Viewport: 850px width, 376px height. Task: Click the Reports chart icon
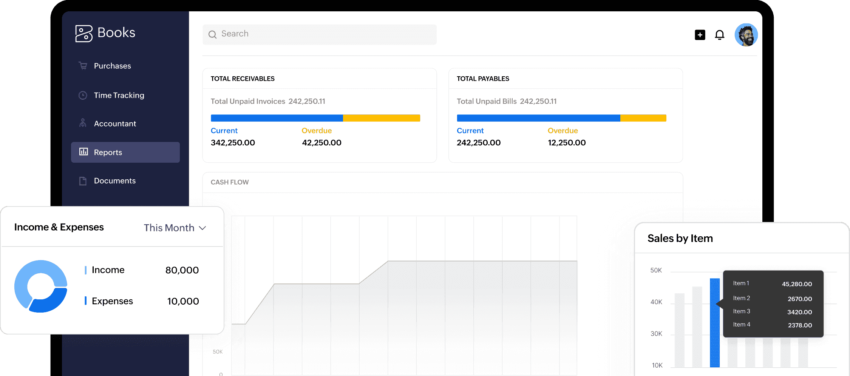(x=83, y=152)
